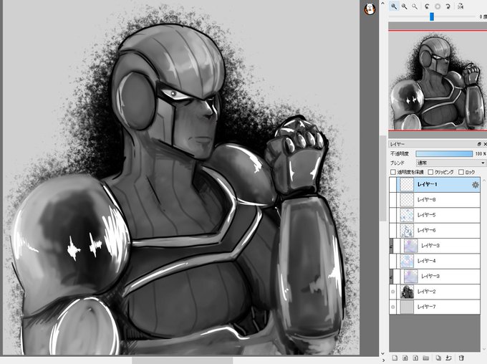Click the right arrow below the panel
The height and width of the screenshot is (364, 487).
(382, 360)
